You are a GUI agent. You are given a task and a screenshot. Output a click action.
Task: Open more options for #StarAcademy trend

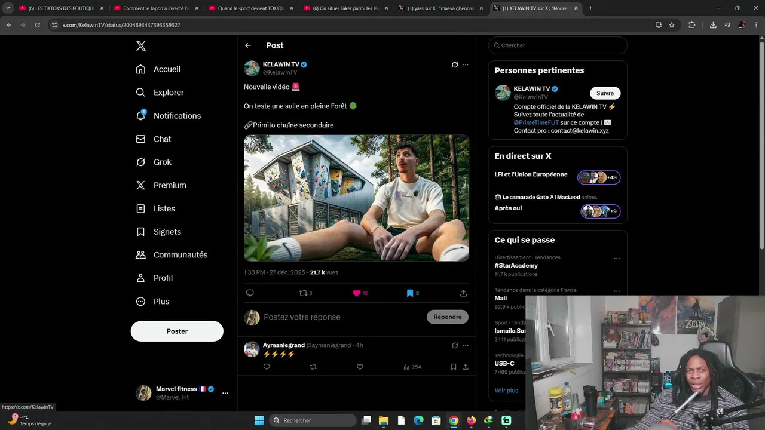pos(617,259)
